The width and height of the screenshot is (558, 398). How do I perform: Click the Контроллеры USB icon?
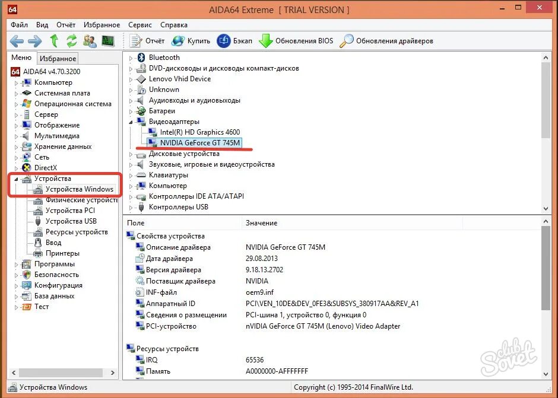pyautogui.click(x=141, y=207)
